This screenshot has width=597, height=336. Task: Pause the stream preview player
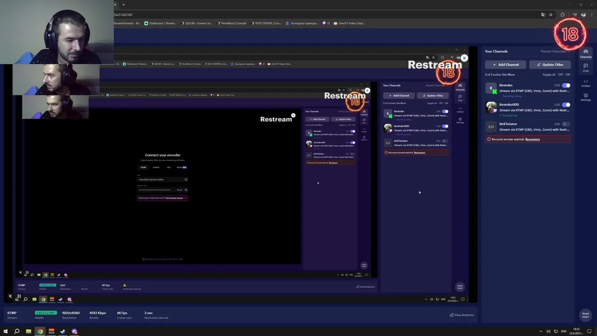point(19,296)
